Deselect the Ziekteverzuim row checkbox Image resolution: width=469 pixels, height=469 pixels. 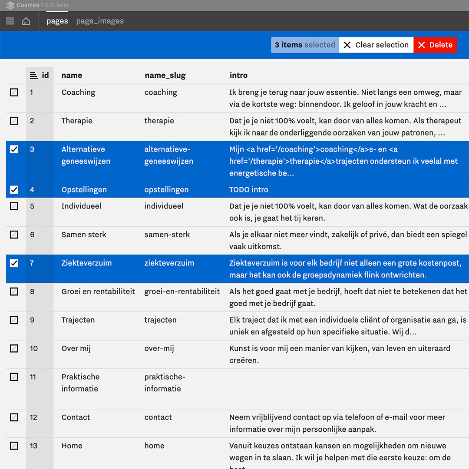point(14,263)
